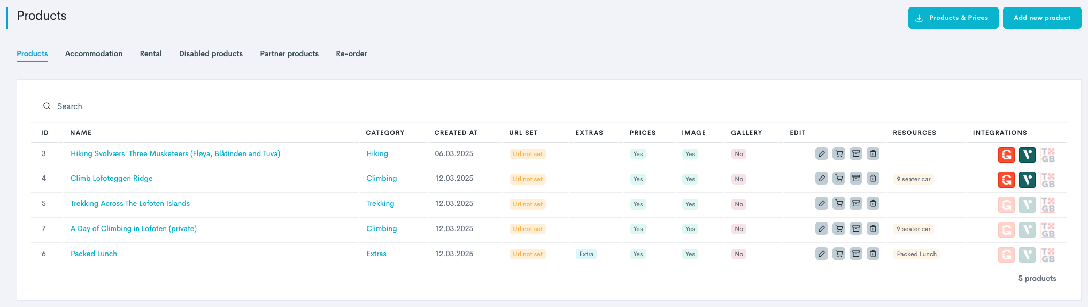Click the pencil edit icon for Hiking Svolværs' Three Musketeers

(x=822, y=154)
